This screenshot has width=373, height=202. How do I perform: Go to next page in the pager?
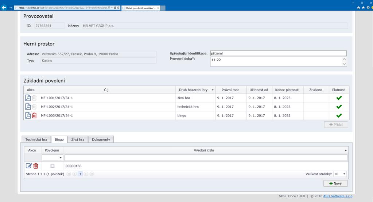tap(86, 174)
